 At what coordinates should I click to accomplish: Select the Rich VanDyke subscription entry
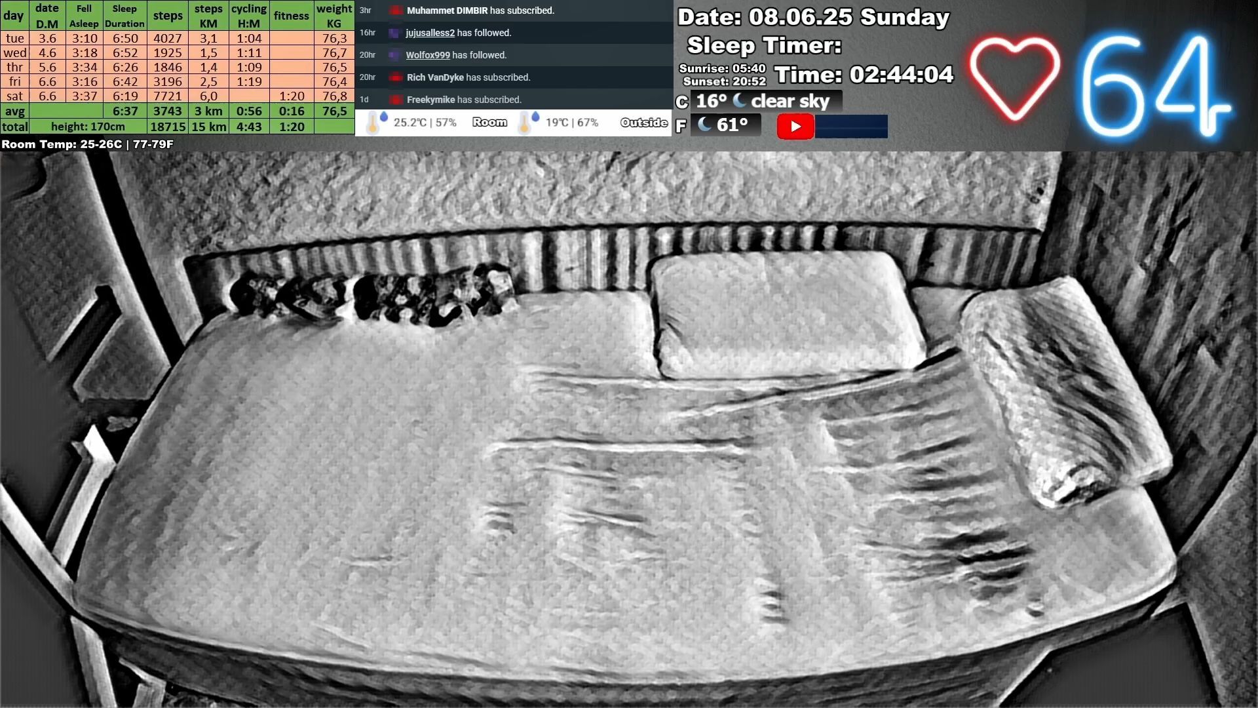coord(514,77)
